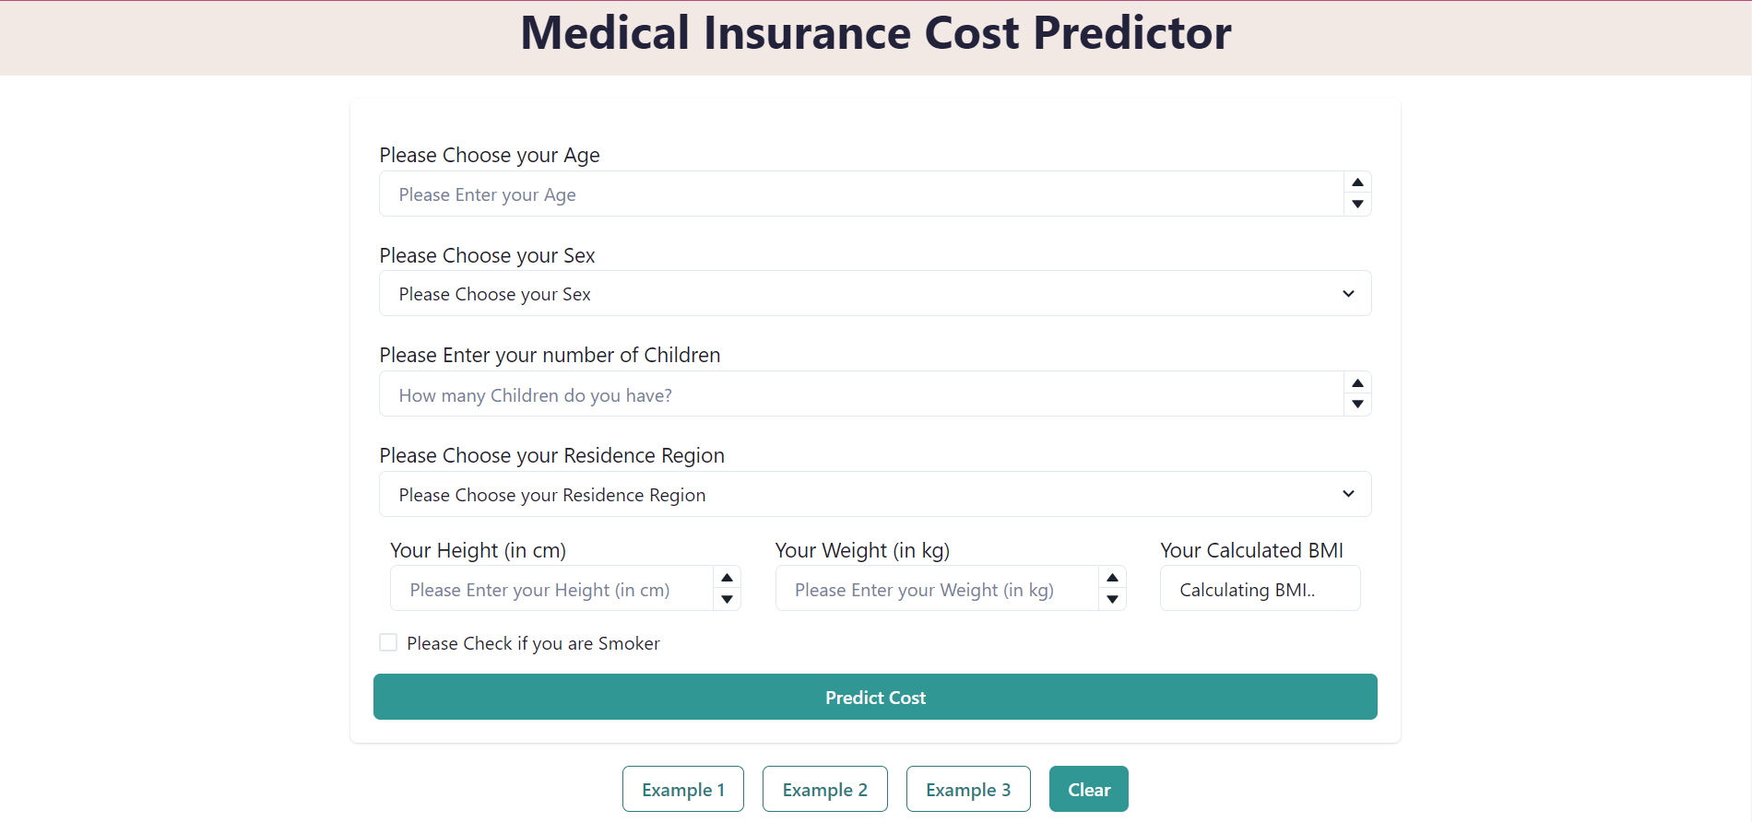Load Example 1 data
This screenshot has width=1752, height=822.
[x=682, y=789]
